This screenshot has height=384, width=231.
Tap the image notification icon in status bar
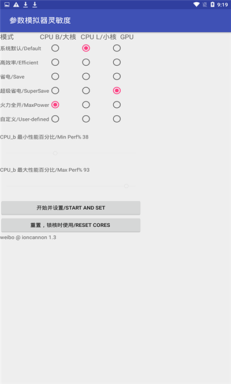tap(7, 5)
